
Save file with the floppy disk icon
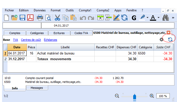pos(22,18)
